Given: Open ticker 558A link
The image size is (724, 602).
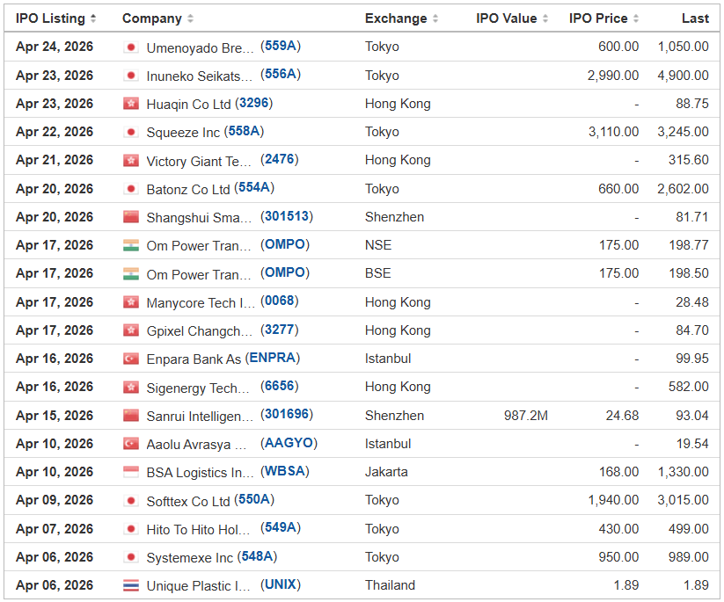Looking at the screenshot, I should (x=244, y=131).
